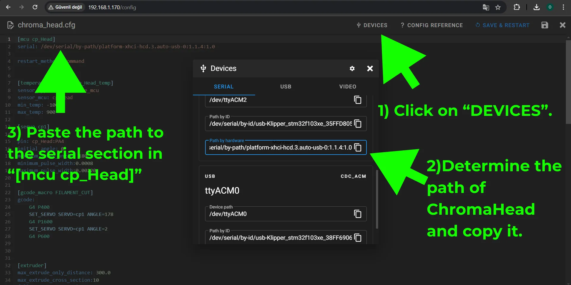
Task: Switch to the USB tab
Action: click(286, 87)
